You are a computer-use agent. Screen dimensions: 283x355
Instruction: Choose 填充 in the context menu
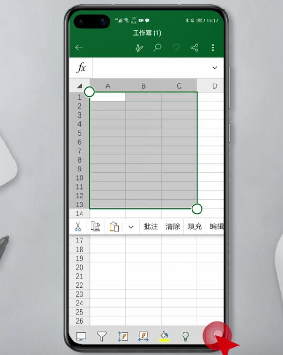[x=194, y=226]
